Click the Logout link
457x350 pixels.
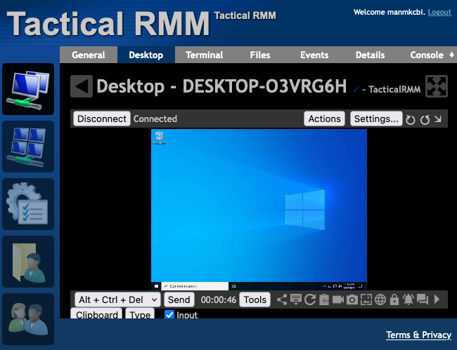(439, 12)
